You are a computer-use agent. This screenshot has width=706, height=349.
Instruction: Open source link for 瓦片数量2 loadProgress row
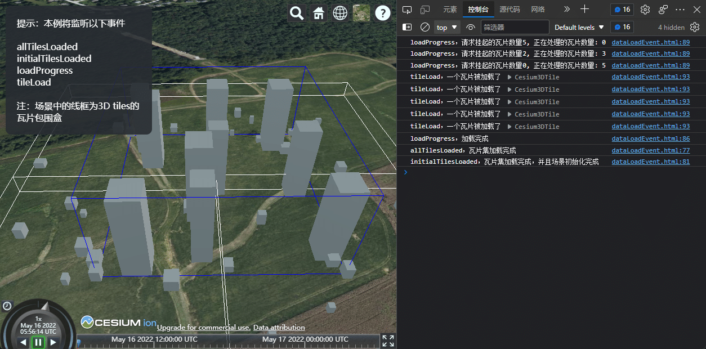650,53
